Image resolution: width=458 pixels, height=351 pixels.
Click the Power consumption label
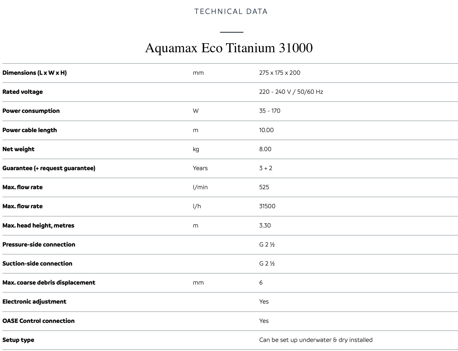31,111
